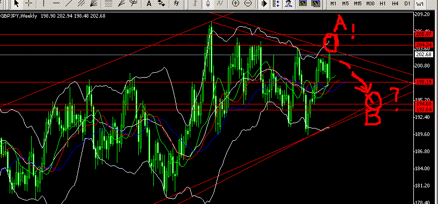
Task: Switch to M5 timeframe
Action: click(345, 4)
